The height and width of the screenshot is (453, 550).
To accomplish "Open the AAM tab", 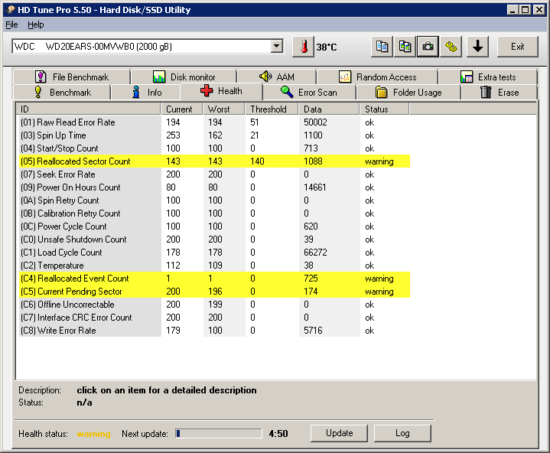I will (x=277, y=77).
